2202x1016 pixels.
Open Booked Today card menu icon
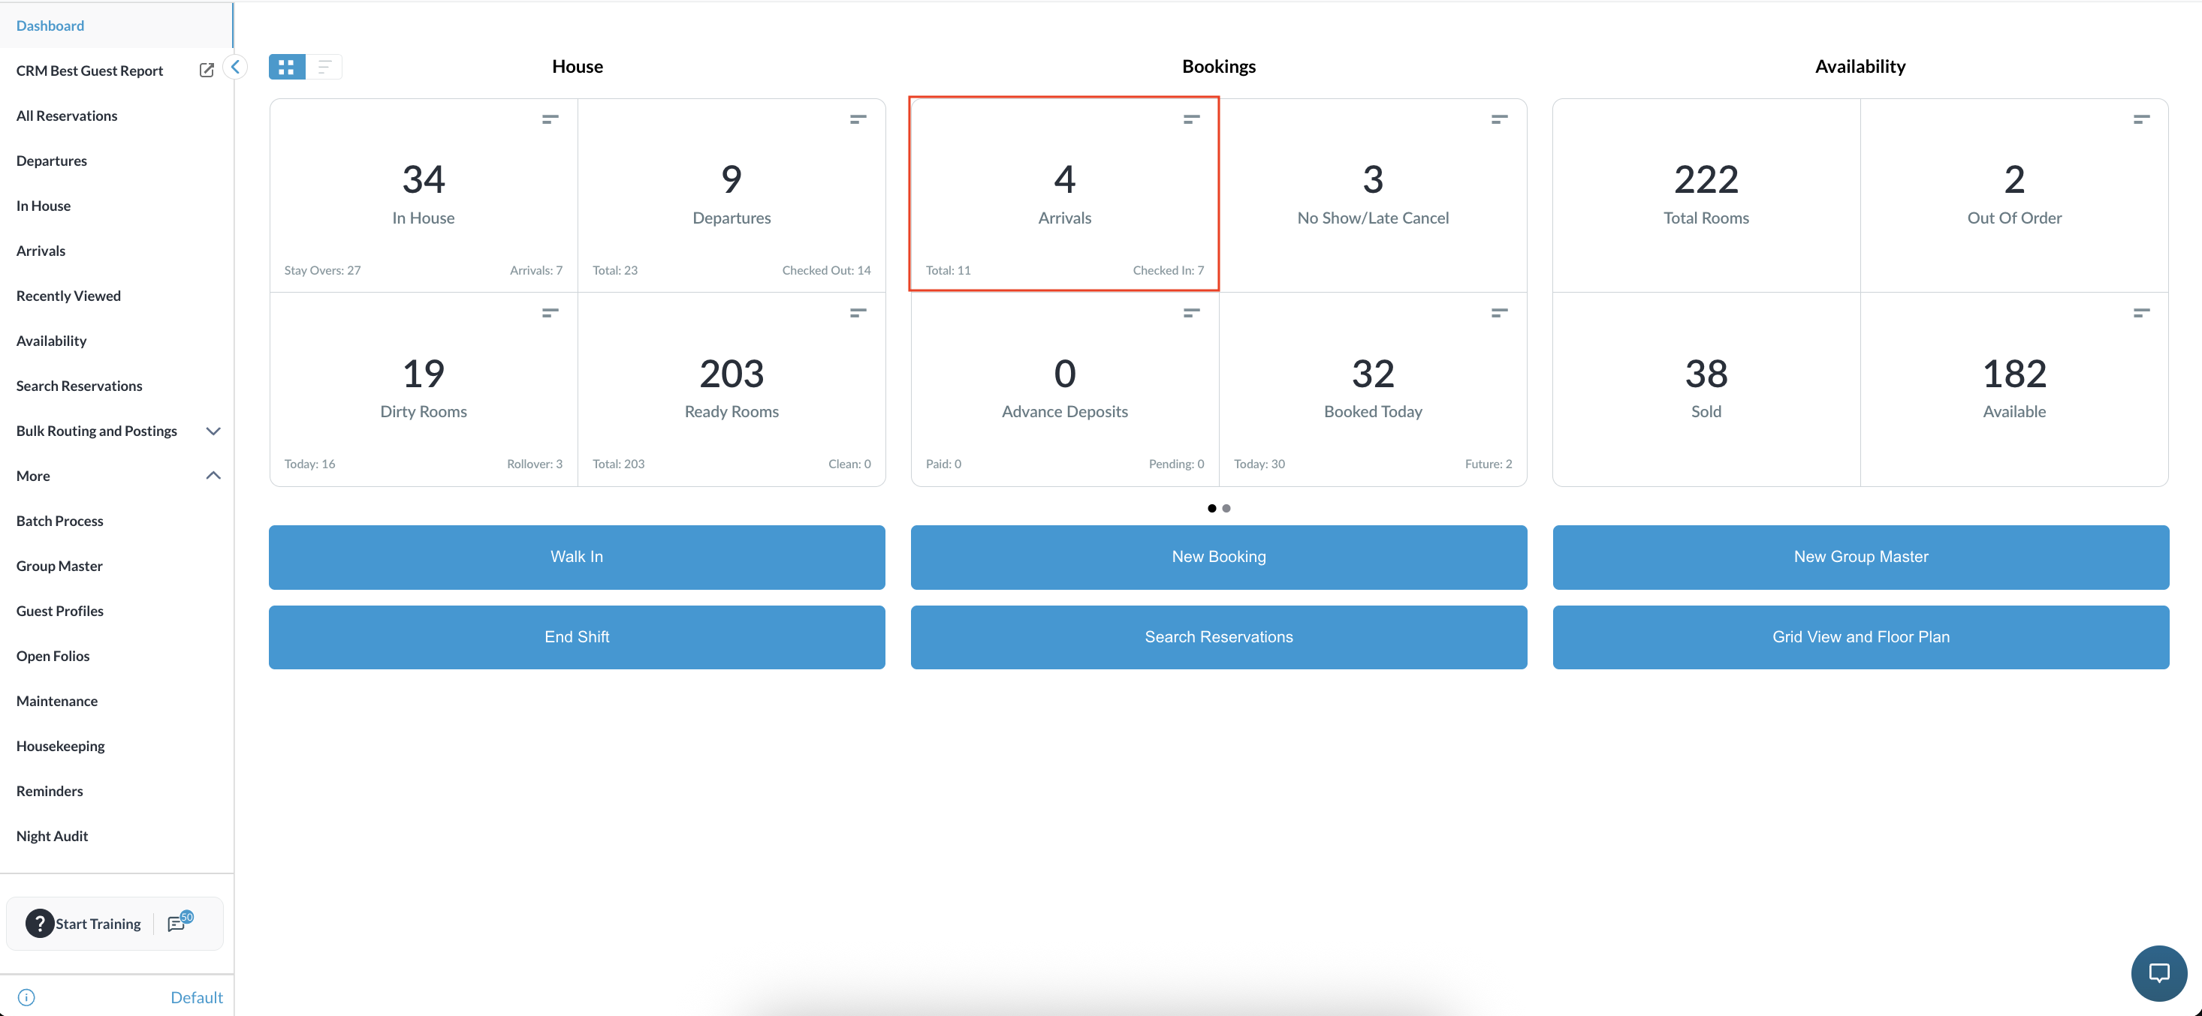[1499, 314]
